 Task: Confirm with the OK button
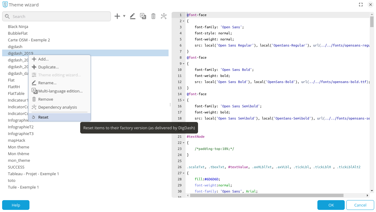tap(331, 205)
